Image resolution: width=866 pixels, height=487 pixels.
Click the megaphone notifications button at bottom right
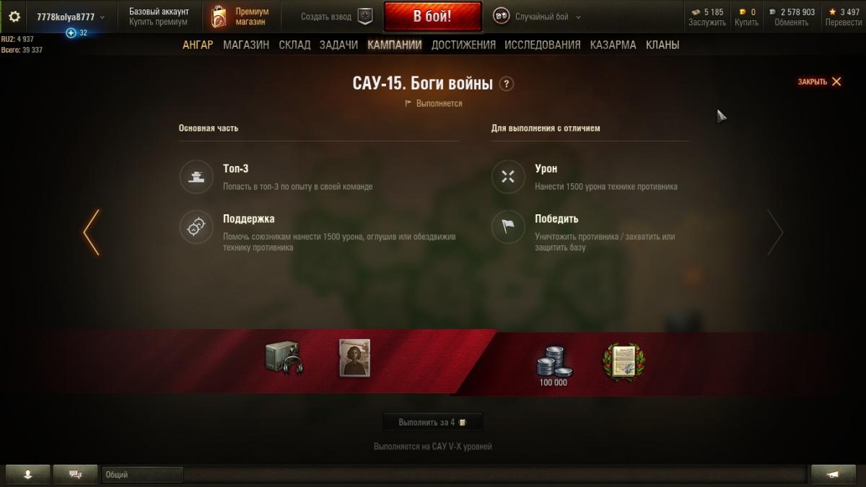(x=833, y=474)
